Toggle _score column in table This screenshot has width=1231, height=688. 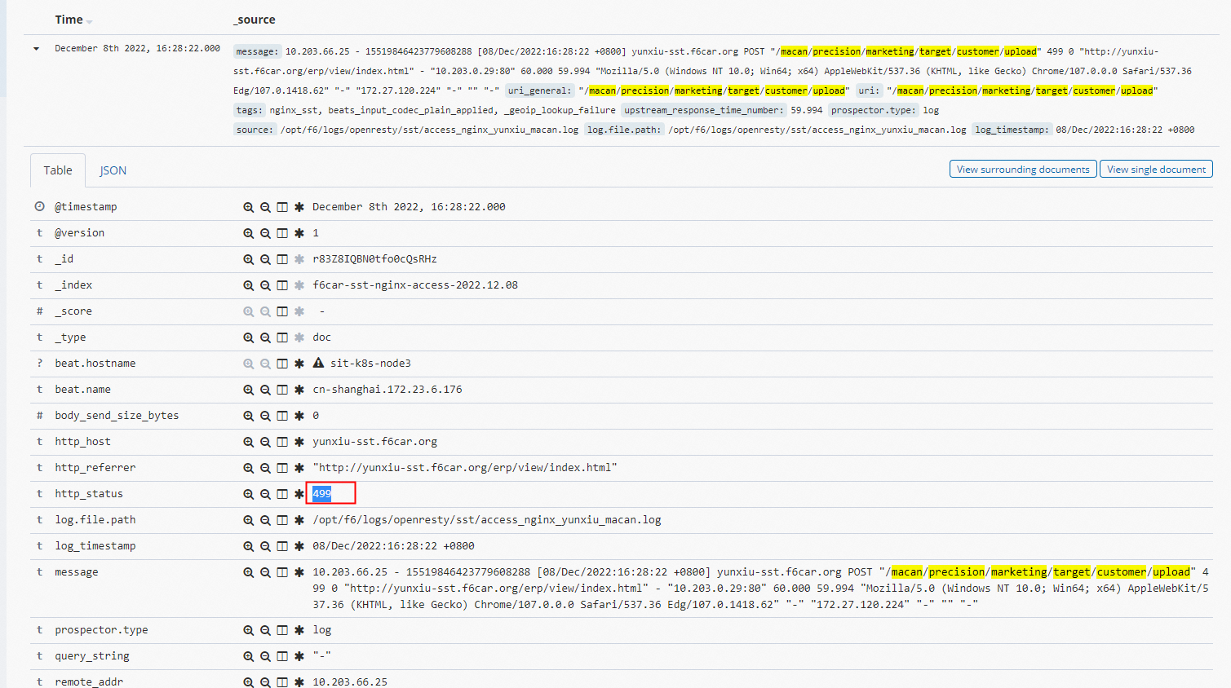click(x=282, y=311)
